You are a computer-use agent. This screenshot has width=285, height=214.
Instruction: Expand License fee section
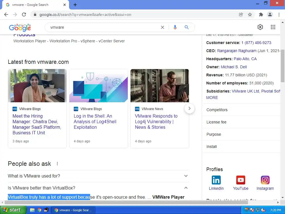pyautogui.click(x=241, y=122)
